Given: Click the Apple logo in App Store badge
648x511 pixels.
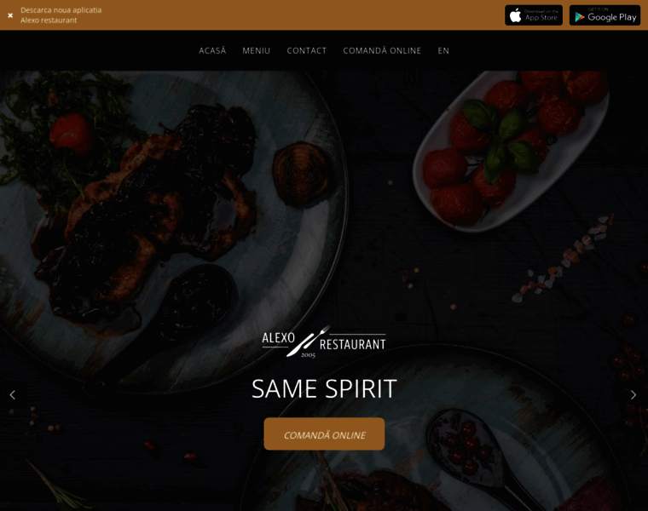Looking at the screenshot, I should pyautogui.click(x=515, y=15).
